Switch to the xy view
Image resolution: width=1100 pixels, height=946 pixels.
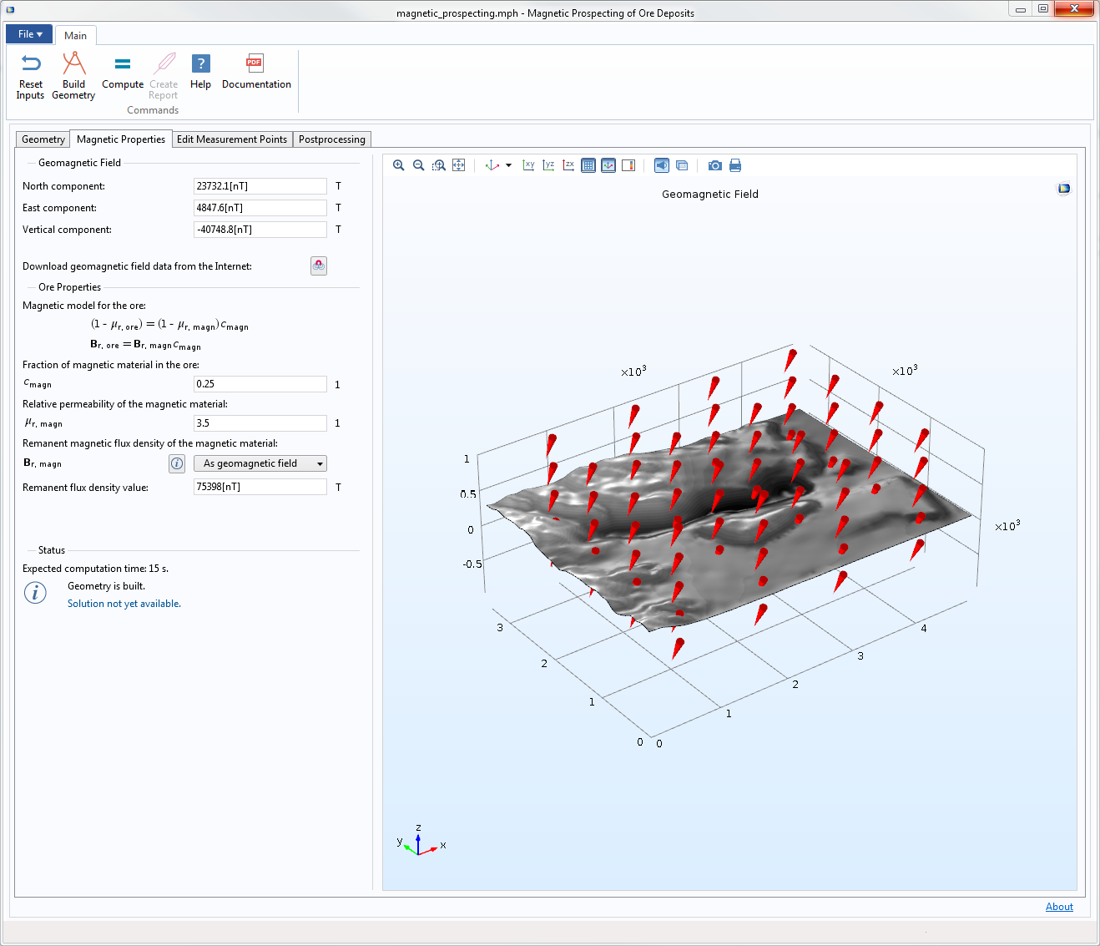coord(528,165)
